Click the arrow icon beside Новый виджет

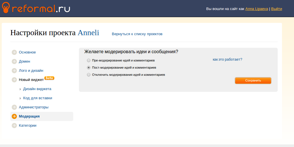click(14, 80)
